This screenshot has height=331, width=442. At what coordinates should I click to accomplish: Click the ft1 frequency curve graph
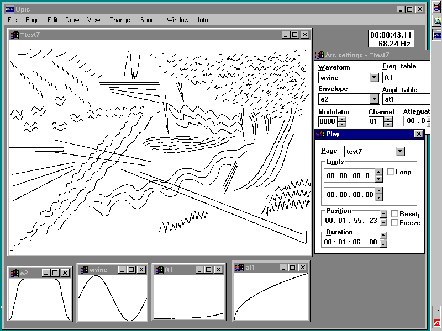pyautogui.click(x=188, y=297)
